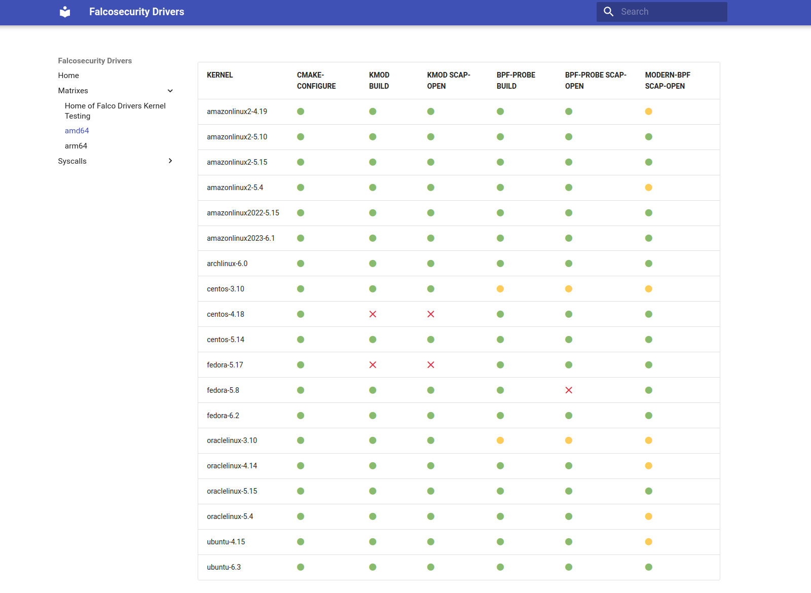This screenshot has width=811, height=593.
Task: Select the arm64 navigation item
Action: [76, 146]
